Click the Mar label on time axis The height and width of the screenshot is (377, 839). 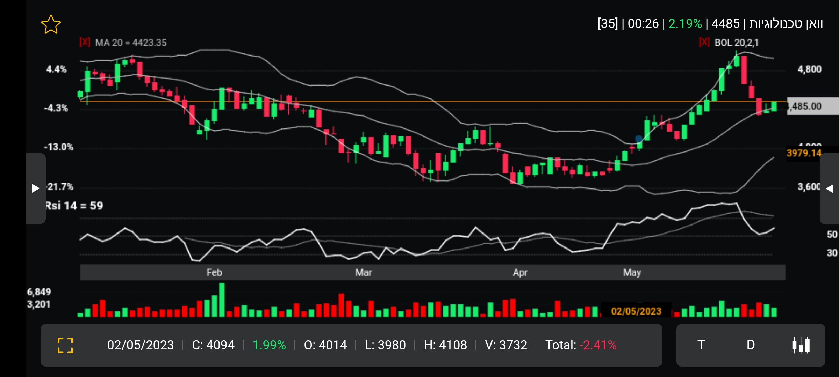pos(364,272)
